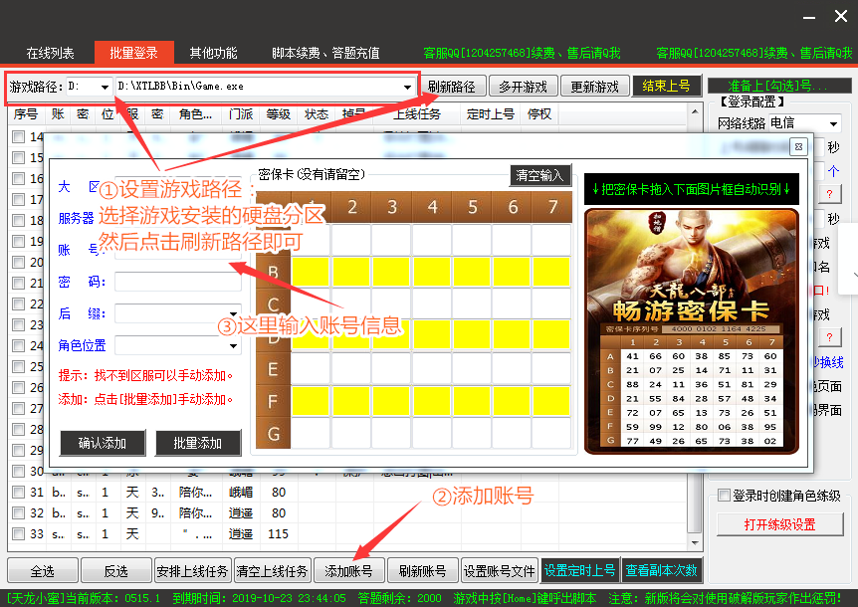Click the 畅游密保卡 card image box

pos(692,331)
